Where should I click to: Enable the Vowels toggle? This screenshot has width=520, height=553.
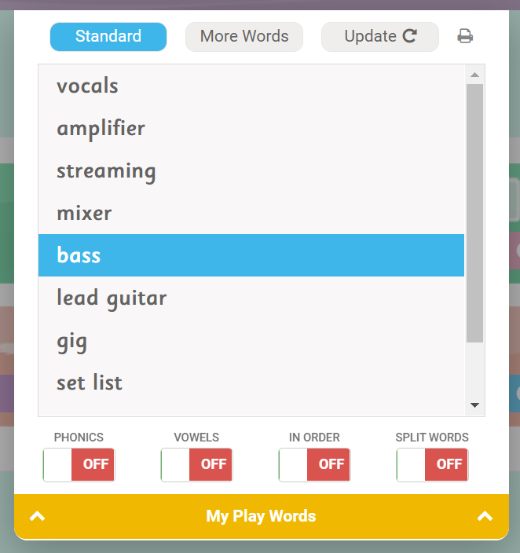[196, 464]
